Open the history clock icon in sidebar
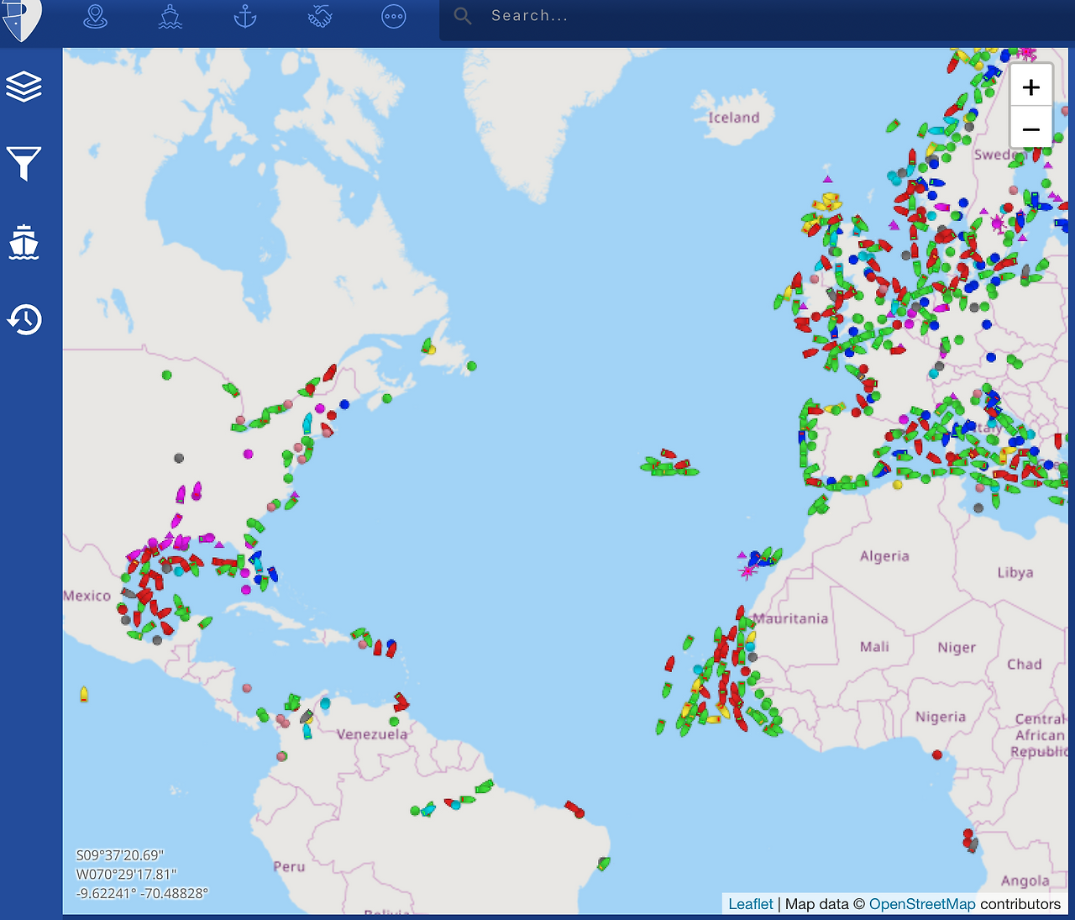This screenshot has width=1075, height=920. pos(24,319)
